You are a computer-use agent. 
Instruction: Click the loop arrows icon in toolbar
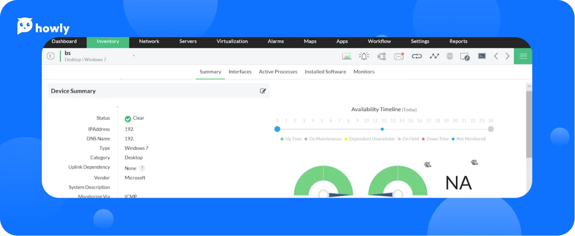pos(417,56)
